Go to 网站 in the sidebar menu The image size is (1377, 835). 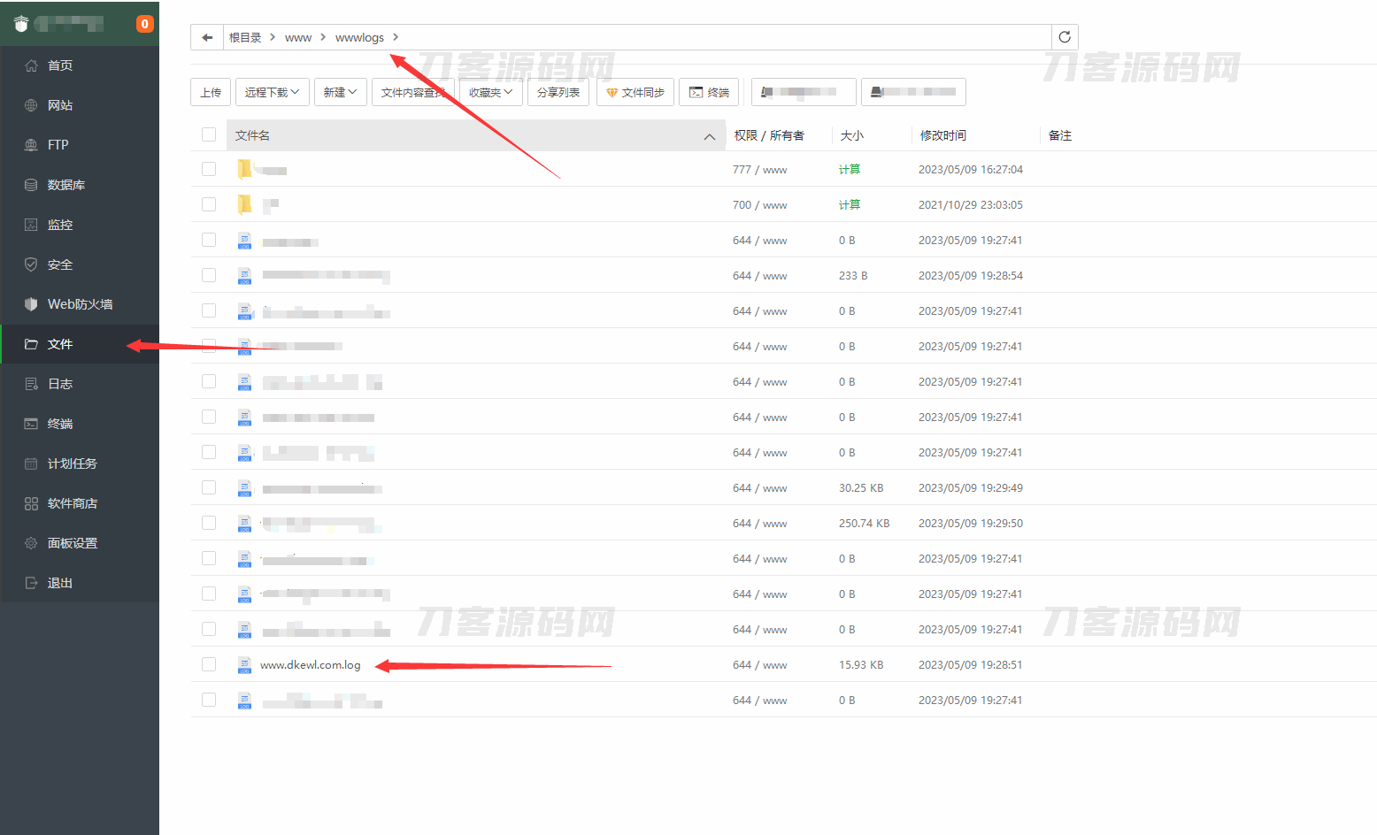(59, 105)
